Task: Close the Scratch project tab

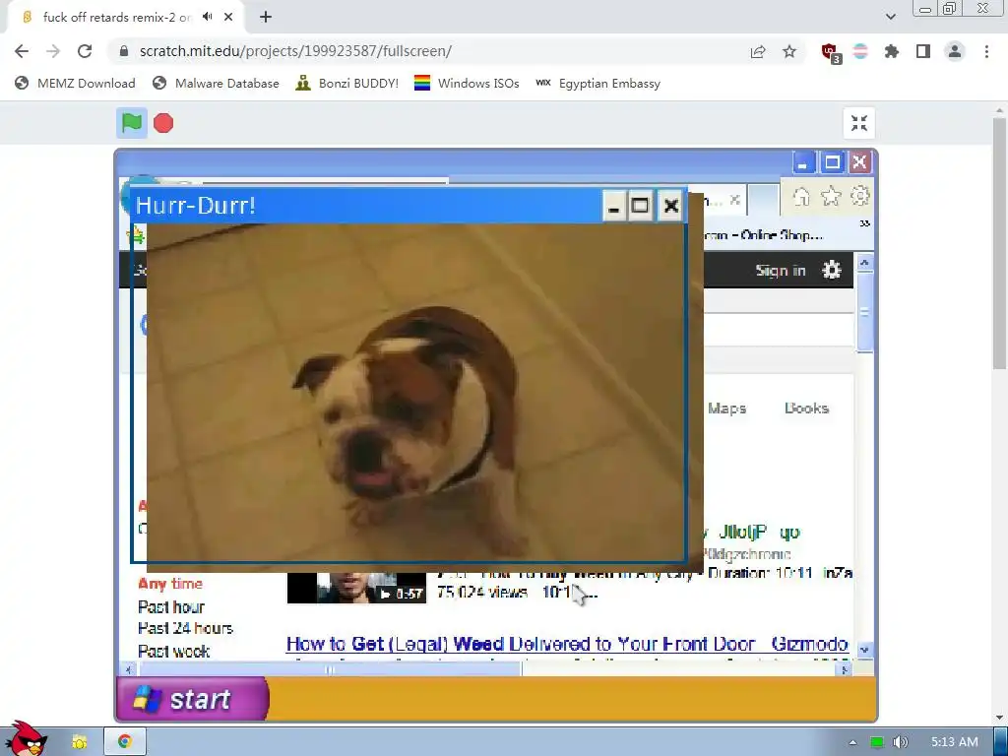Action: pyautogui.click(x=228, y=17)
